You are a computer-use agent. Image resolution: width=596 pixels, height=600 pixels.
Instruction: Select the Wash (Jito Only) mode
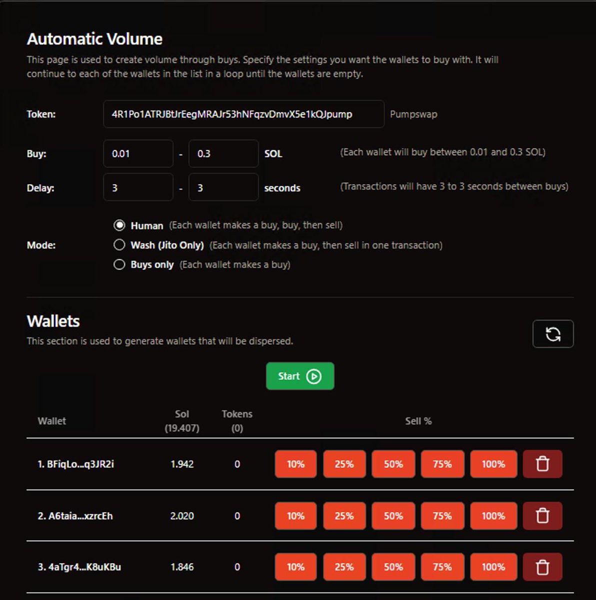pos(119,245)
